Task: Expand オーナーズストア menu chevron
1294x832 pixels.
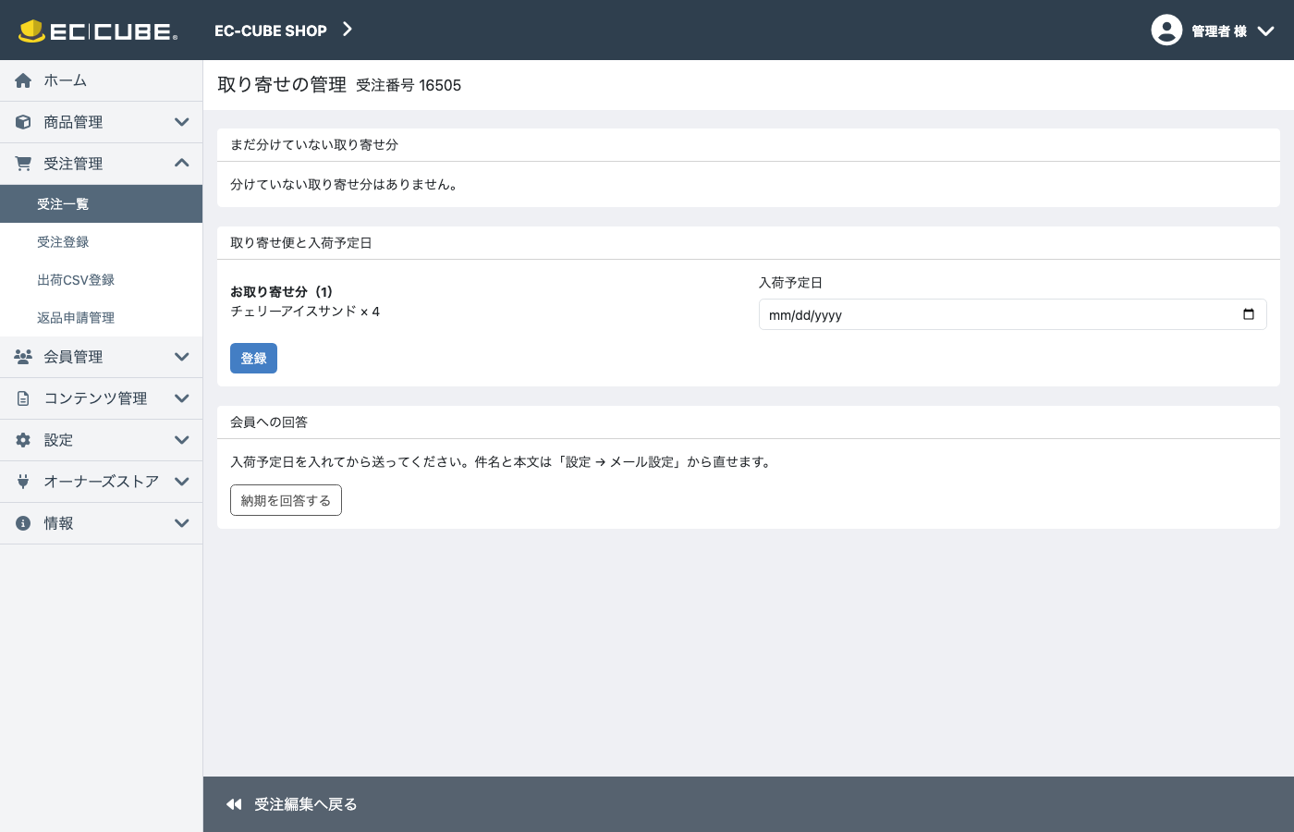Action: pos(182,482)
